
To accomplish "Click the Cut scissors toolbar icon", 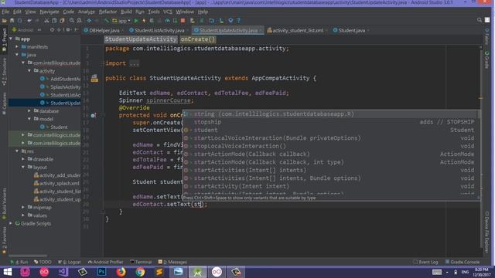I will coord(46,21).
